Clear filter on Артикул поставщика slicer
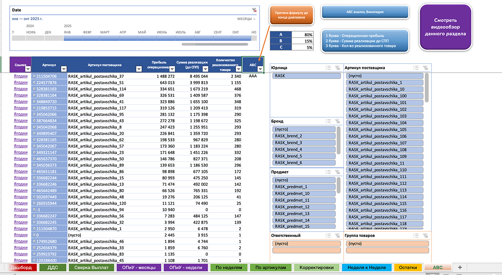 (425, 68)
